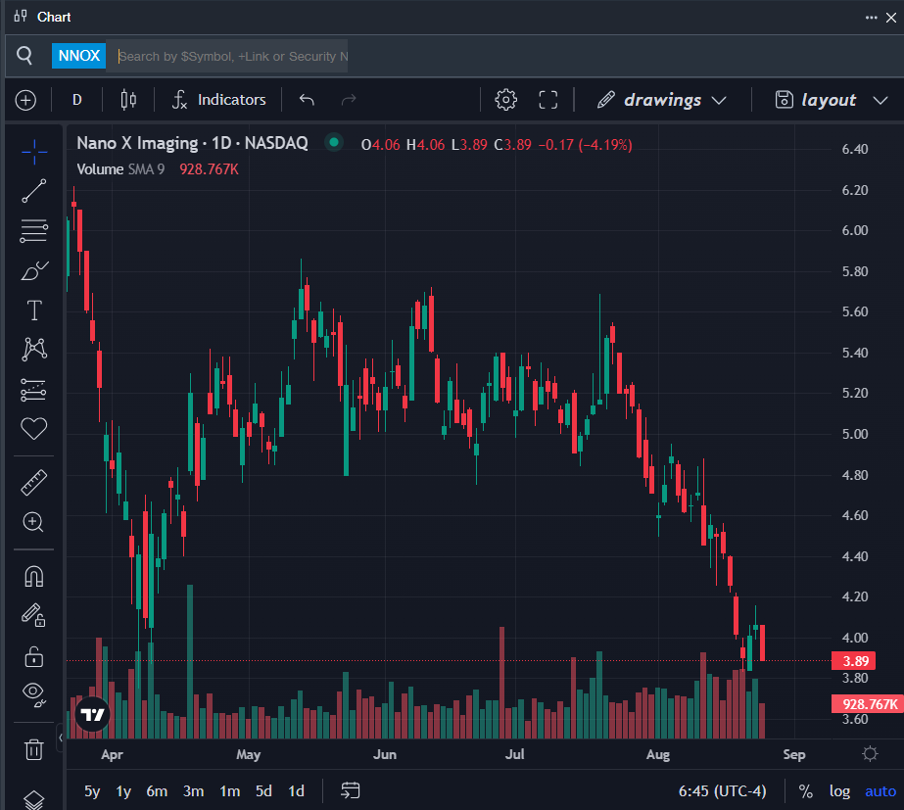Toggle the magnet snap mode
904x810 pixels.
34,577
